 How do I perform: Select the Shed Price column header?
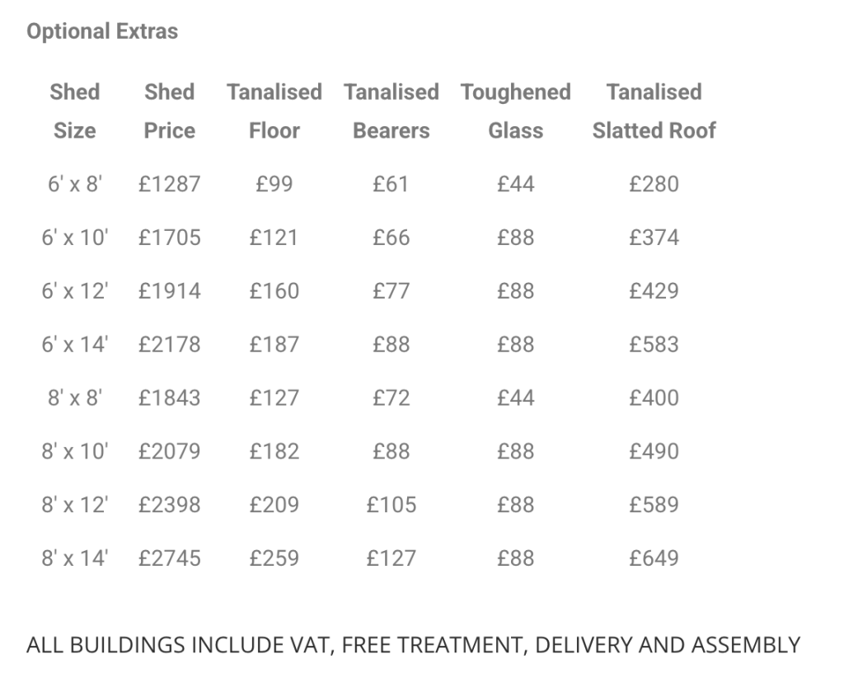(x=170, y=111)
